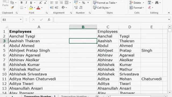Open Clipboard dialog launcher

point(17,13)
